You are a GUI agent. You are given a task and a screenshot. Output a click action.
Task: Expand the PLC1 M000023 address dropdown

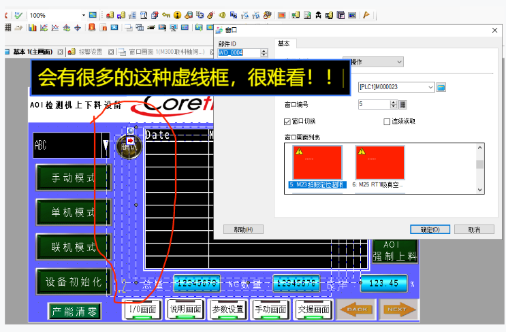coord(430,87)
